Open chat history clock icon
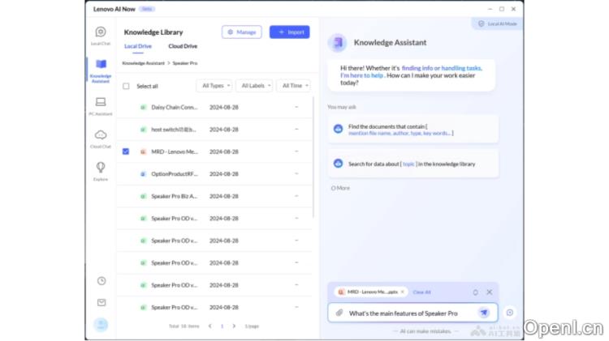 pyautogui.click(x=101, y=281)
